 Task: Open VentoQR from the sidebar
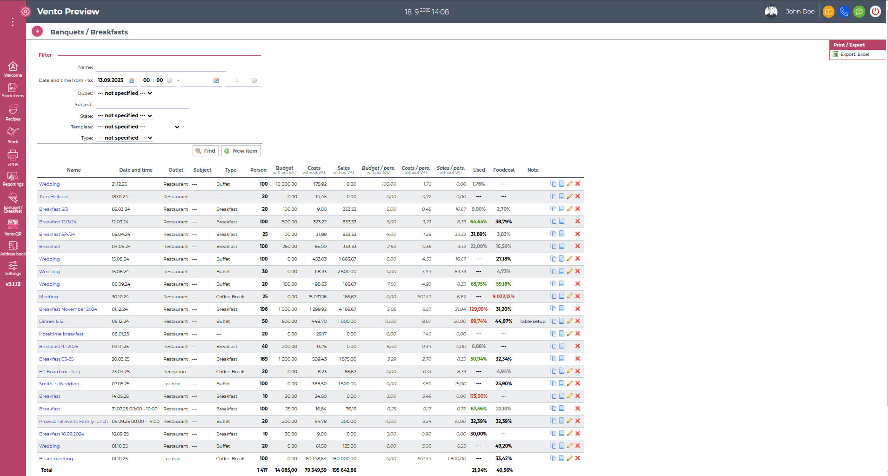[13, 227]
